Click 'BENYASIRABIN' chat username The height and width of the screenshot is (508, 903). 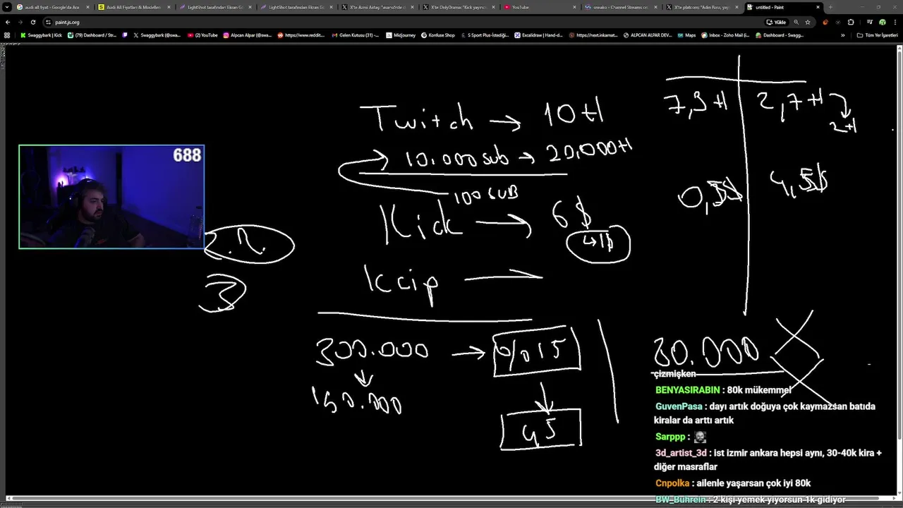(687, 390)
